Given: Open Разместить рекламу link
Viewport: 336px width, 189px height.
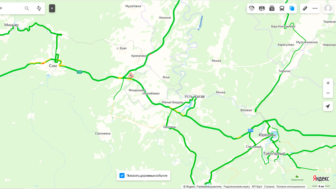Looking at the screenshot, I should pyautogui.click(x=209, y=187).
